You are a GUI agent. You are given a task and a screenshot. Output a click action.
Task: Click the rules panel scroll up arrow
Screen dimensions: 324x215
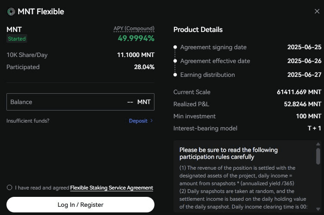point(318,144)
